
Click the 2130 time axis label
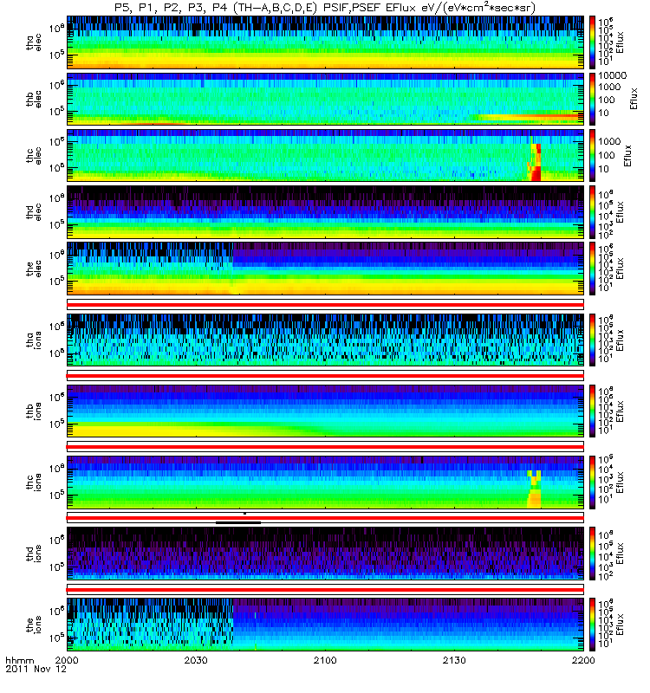click(454, 660)
